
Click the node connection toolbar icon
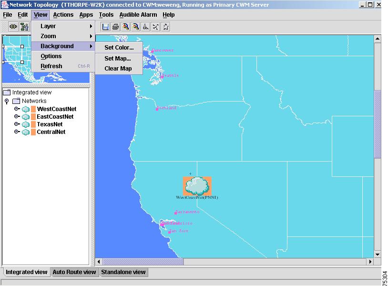(x=13, y=27)
